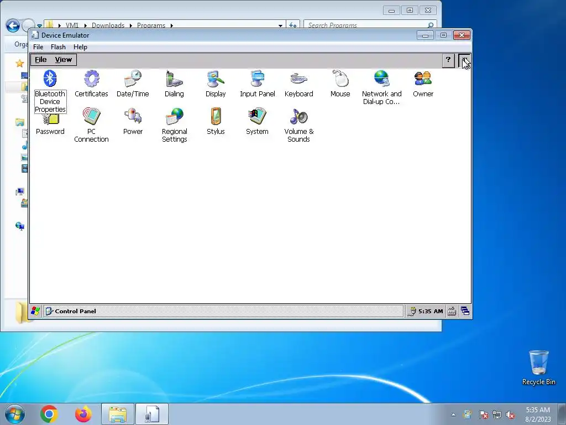Click the power plug tray icon in emulator
The height and width of the screenshot is (425, 566).
(411, 311)
